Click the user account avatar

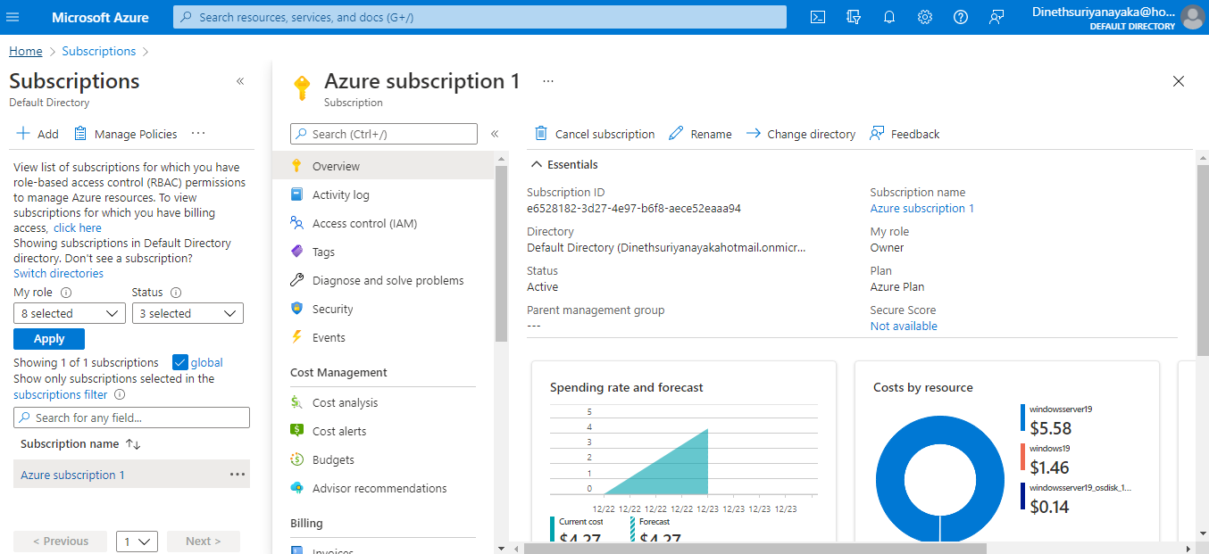point(1192,17)
